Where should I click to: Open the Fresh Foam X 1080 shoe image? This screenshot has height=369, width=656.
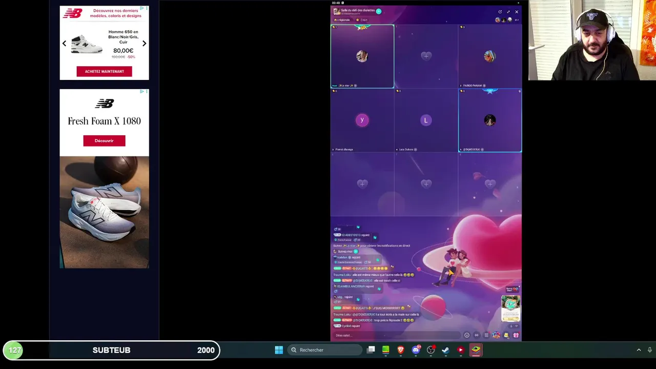pos(104,212)
